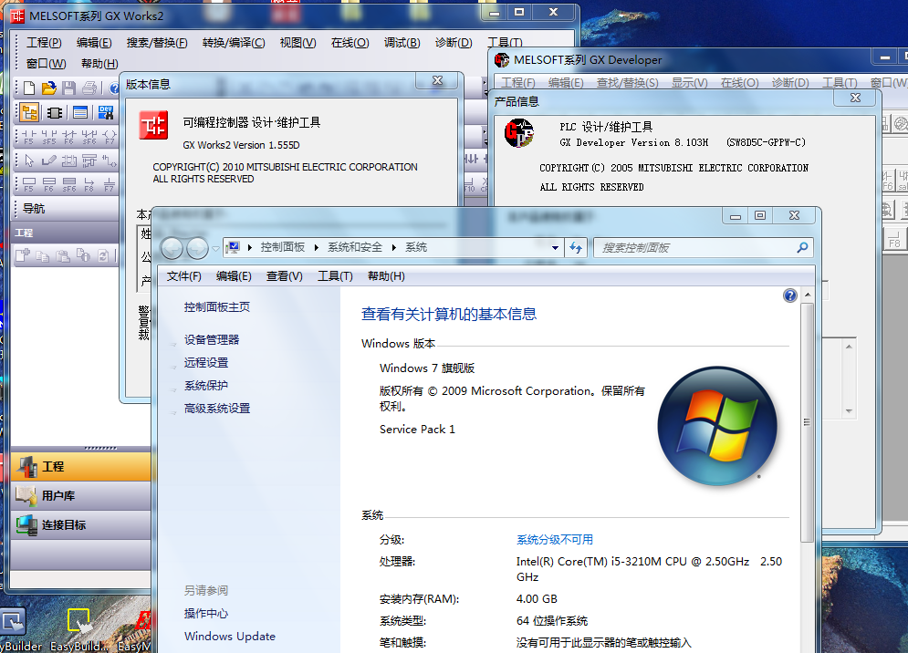Click the DEV device toolbar icon
This screenshot has width=908, height=653.
click(106, 112)
